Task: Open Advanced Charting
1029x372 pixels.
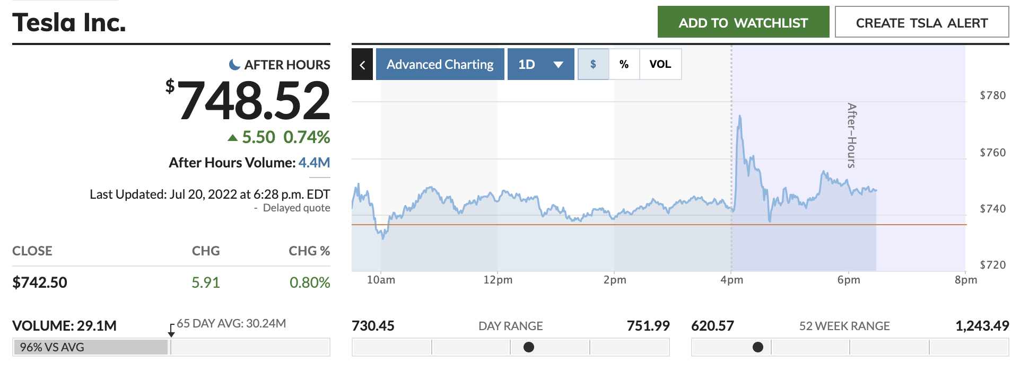Action: point(440,64)
